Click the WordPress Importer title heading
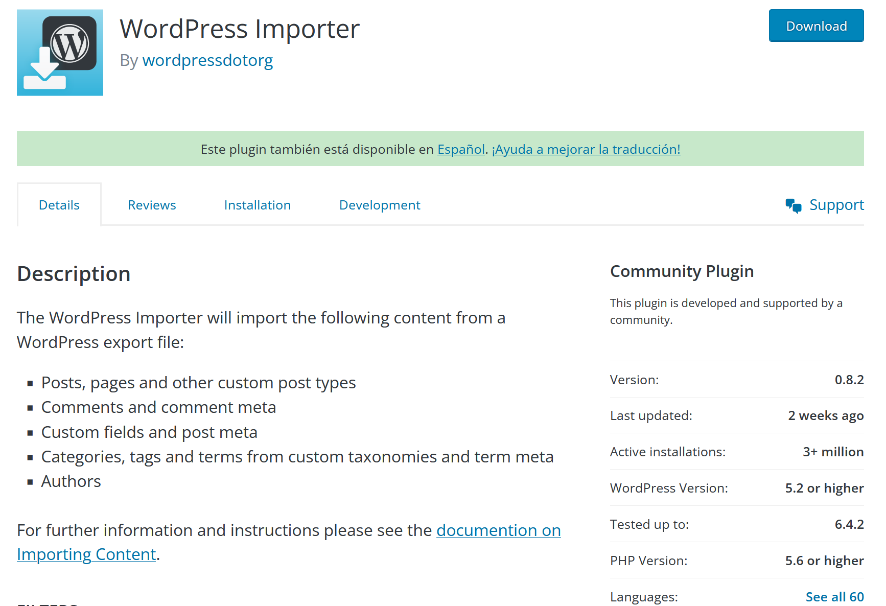The image size is (886, 606). click(240, 29)
